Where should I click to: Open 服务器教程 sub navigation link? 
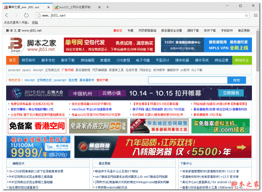pyautogui.click(x=83, y=70)
